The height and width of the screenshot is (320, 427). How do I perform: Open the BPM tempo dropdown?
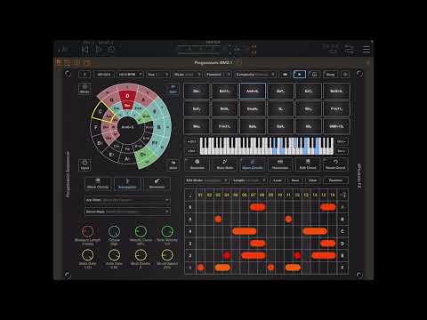(x=130, y=75)
